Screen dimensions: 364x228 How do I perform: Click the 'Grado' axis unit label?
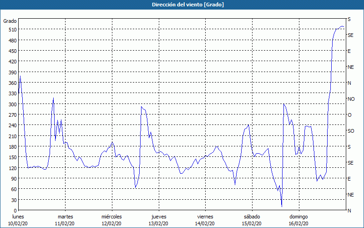[10, 21]
